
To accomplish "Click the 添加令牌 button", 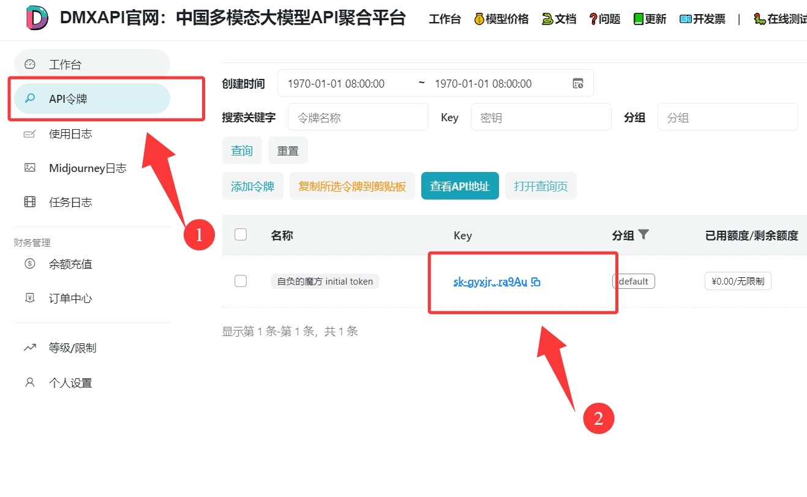I will coord(252,186).
